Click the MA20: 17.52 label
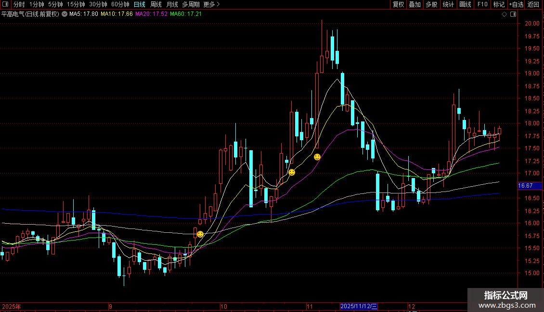Viewport: 544px width, 312px height. pyautogui.click(x=151, y=14)
